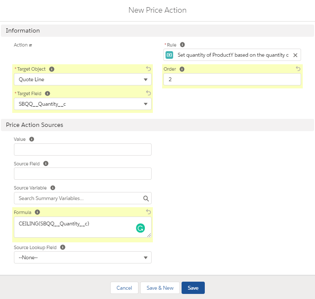Focus the Value input field
The width and height of the screenshot is (315, 299).
[x=83, y=150]
